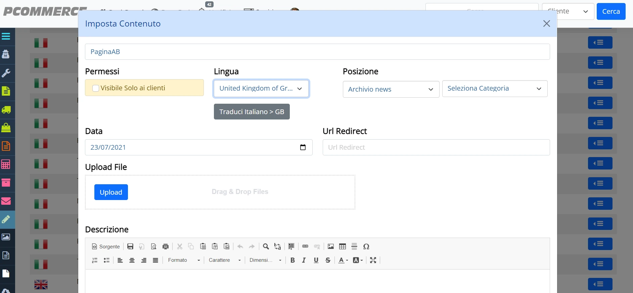Click the blue action button beside UK flag row
The height and width of the screenshot is (293, 633).
(600, 284)
